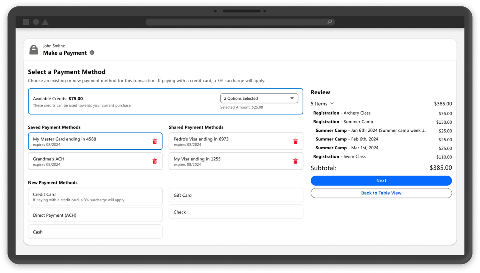Click the $55.00 Archery Class price

pyautogui.click(x=446, y=114)
